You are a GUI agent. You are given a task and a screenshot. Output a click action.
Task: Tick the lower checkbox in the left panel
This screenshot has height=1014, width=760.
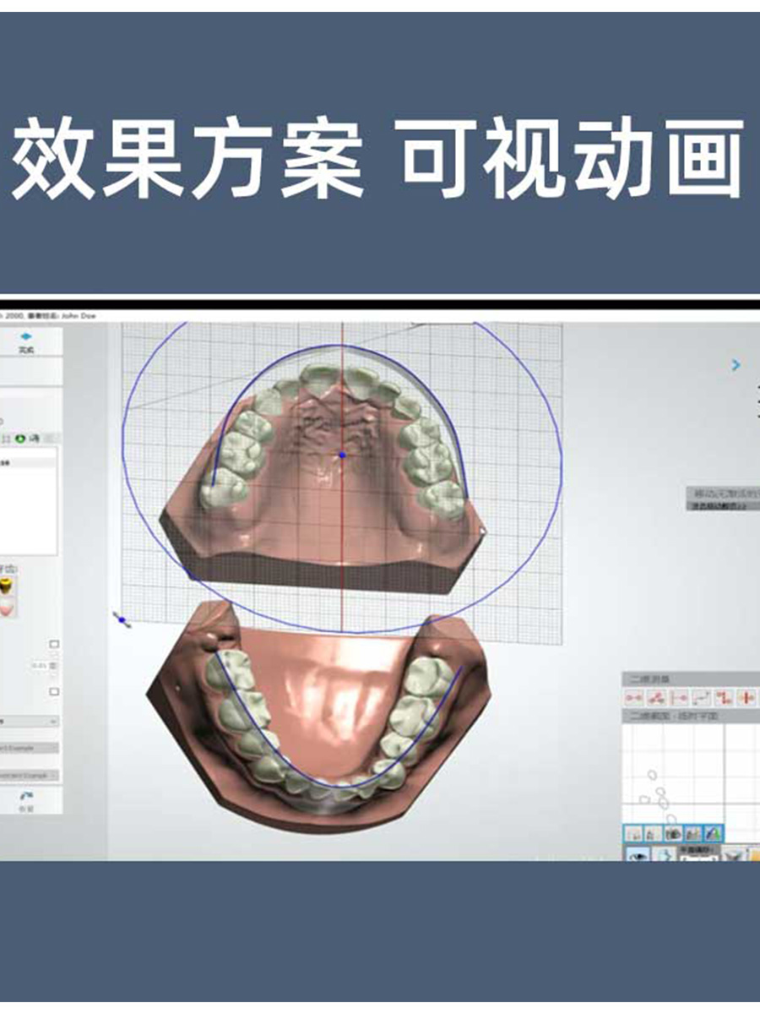coord(54,691)
